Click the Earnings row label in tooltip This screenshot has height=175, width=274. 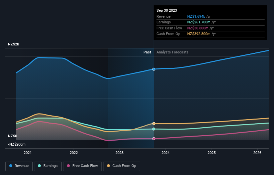(x=164, y=22)
